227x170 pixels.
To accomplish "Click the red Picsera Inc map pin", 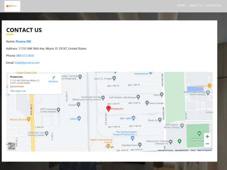I will 108,109.
